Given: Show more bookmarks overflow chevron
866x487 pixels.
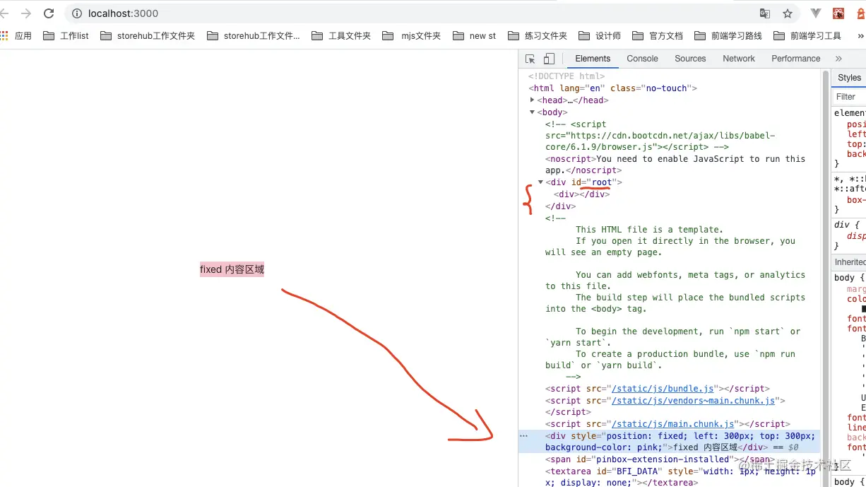Looking at the screenshot, I should 859,35.
